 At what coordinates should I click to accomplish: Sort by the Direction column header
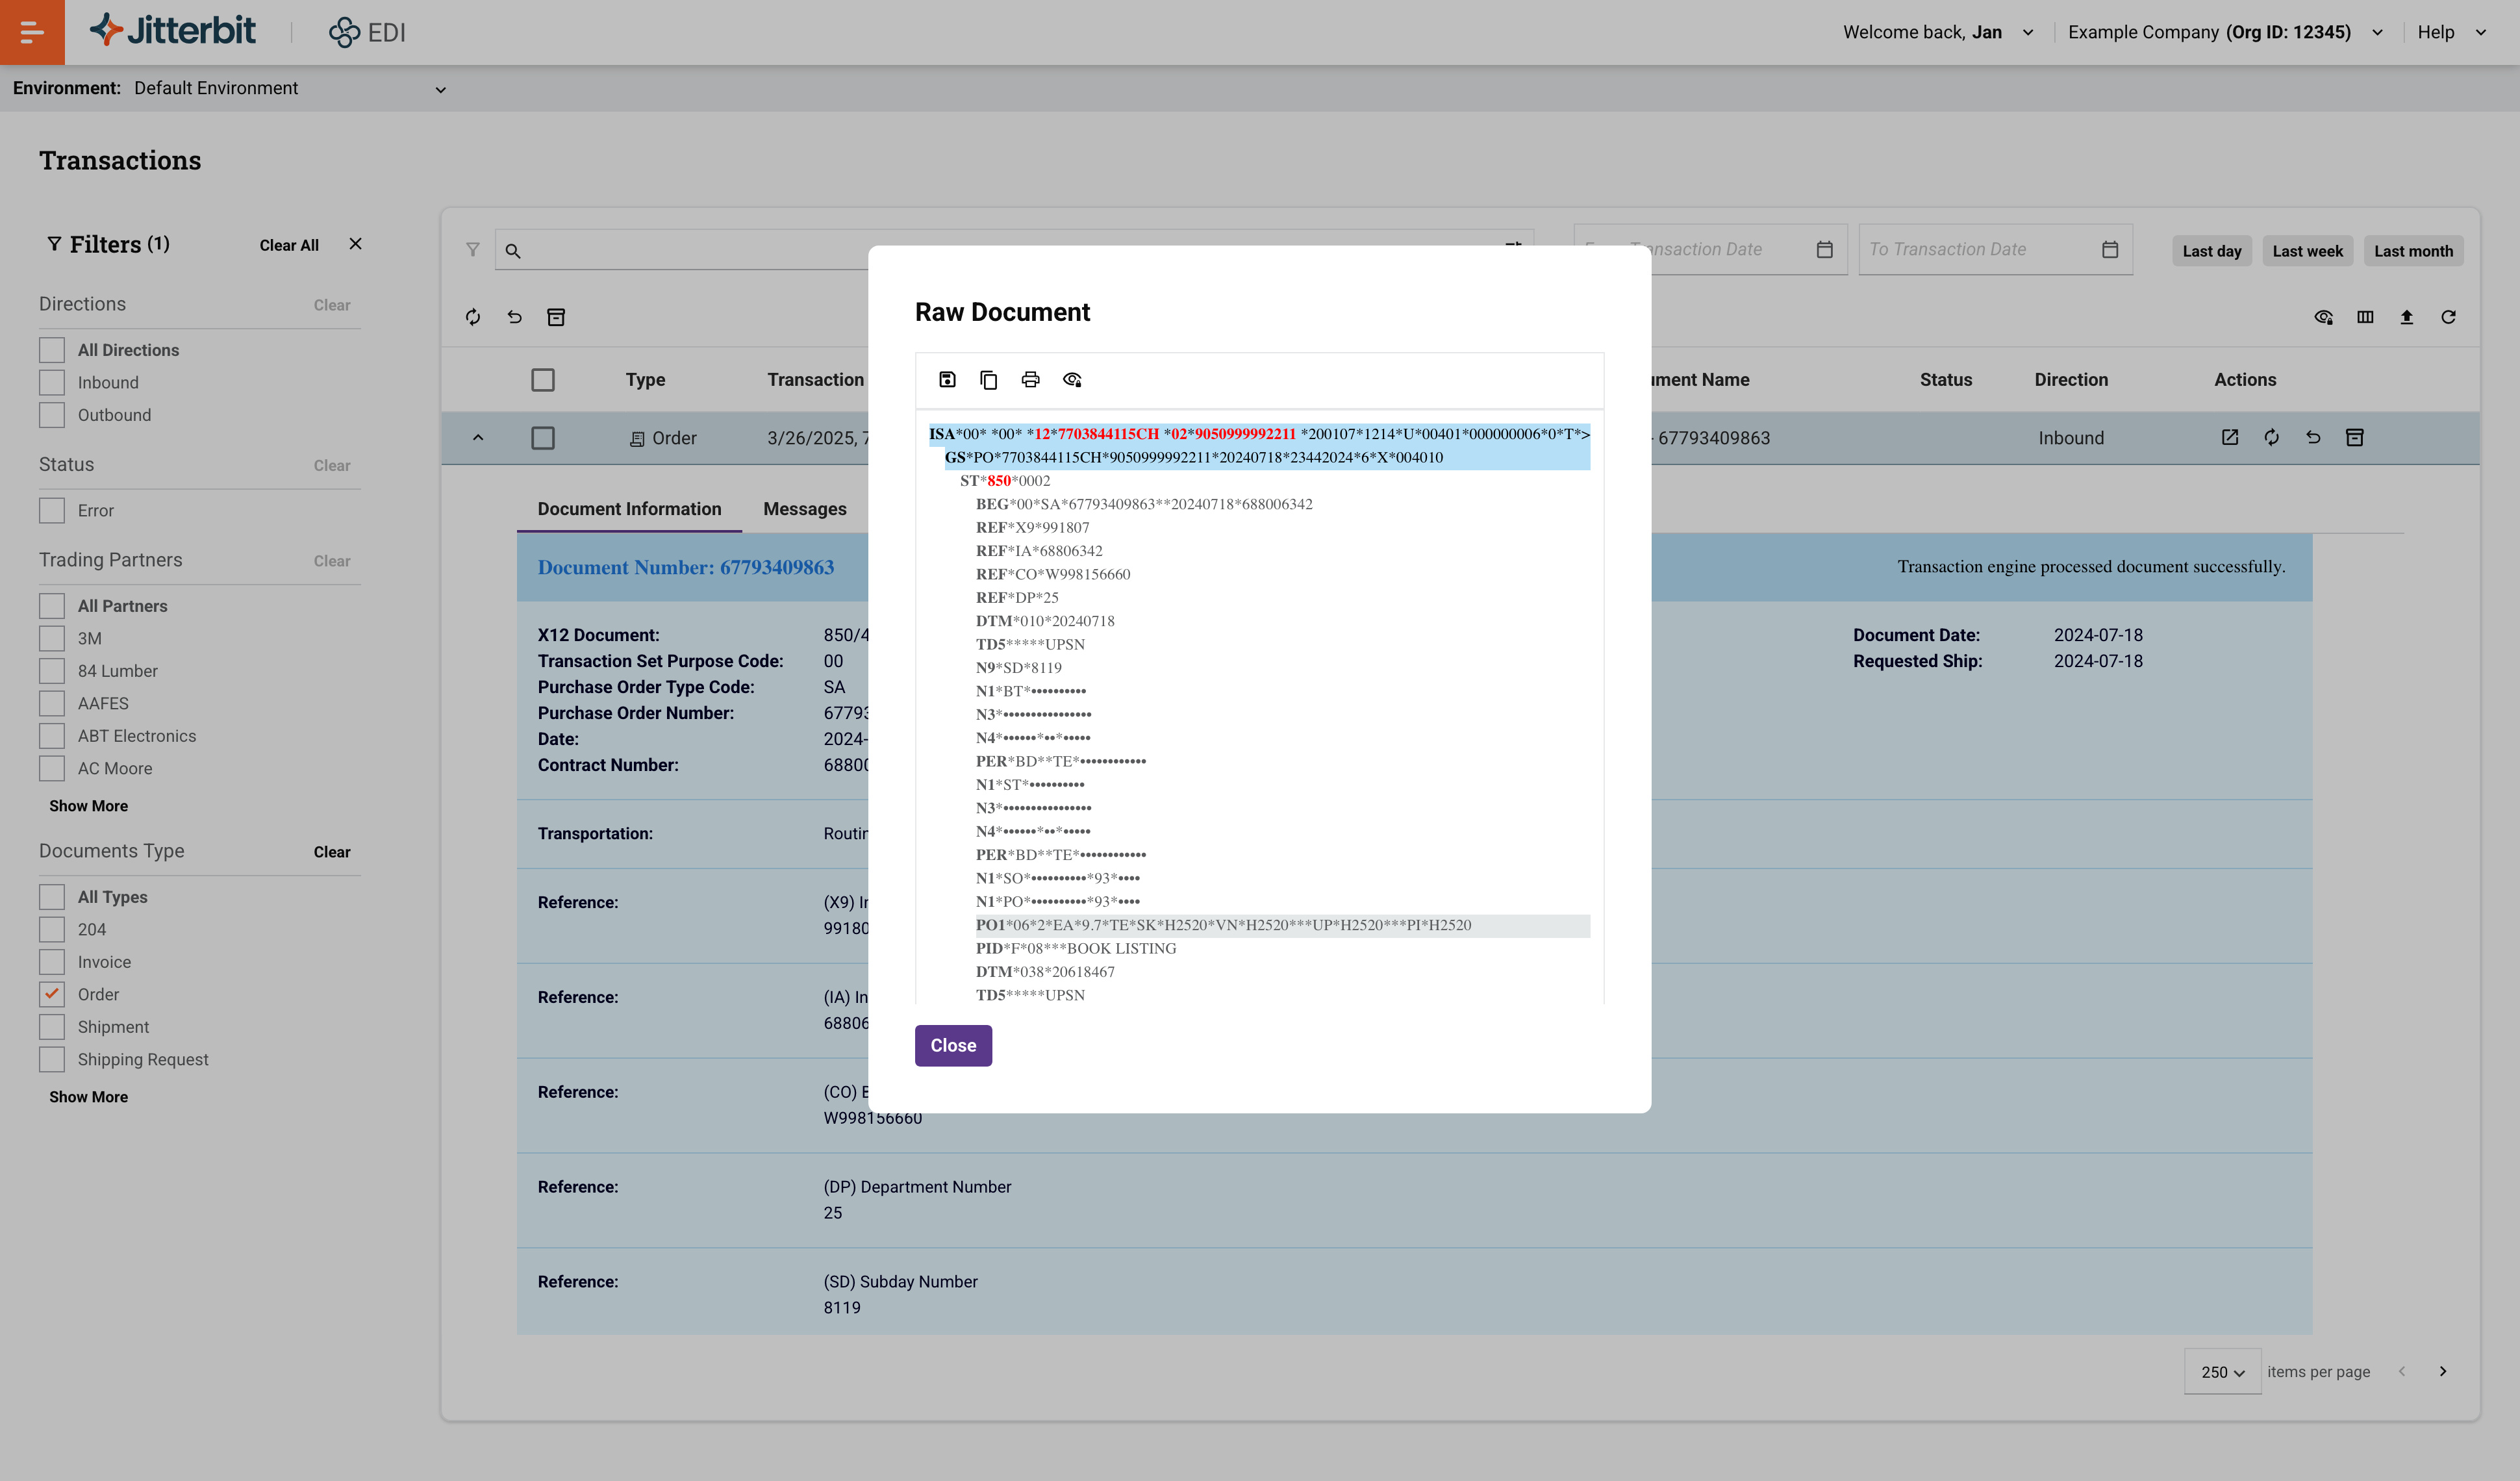coord(2071,380)
